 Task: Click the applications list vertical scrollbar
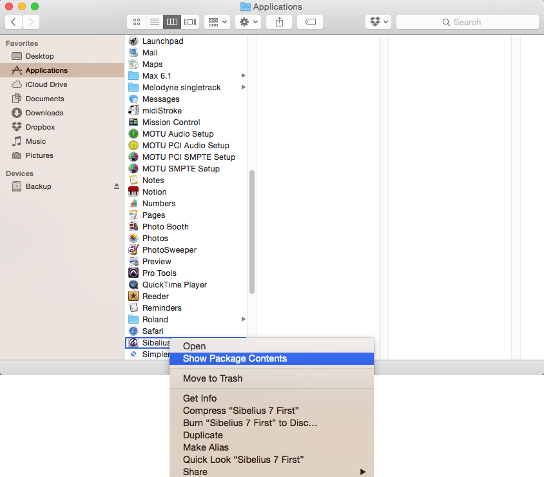click(252, 232)
